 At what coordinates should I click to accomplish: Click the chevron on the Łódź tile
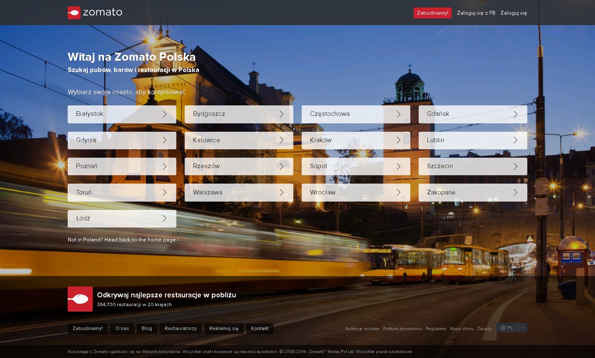(165, 219)
